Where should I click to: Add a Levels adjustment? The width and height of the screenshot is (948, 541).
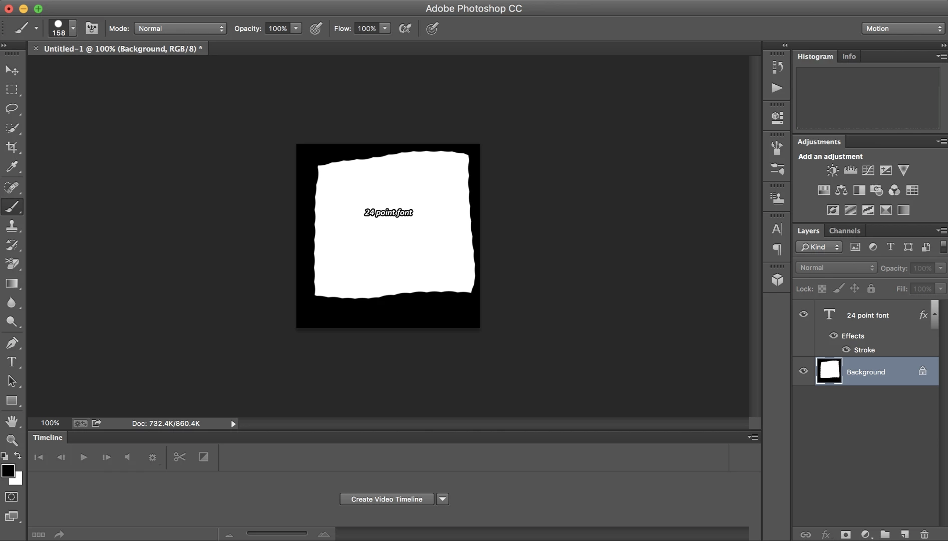tap(850, 170)
